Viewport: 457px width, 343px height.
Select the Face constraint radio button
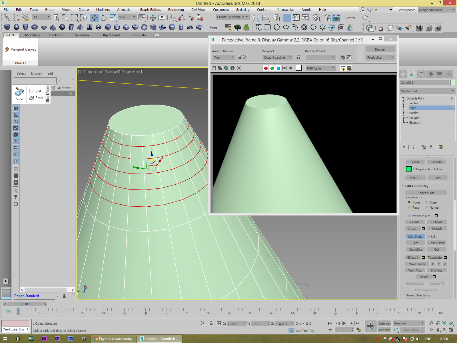click(x=409, y=208)
